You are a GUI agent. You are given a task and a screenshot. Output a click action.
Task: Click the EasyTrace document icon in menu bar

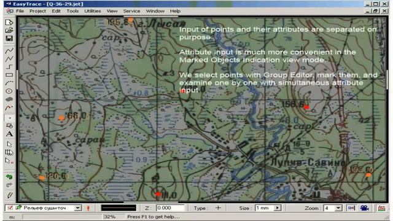click(x=10, y=11)
